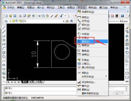Screen dimensions: 131x101
Task: Click the go-to-last tab arrow button
Action: pos(19,82)
